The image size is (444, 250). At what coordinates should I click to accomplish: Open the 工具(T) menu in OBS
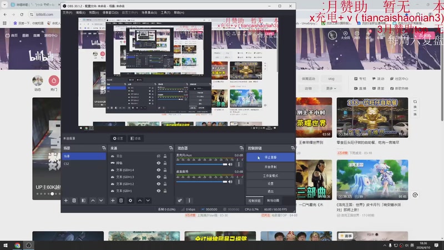click(165, 13)
